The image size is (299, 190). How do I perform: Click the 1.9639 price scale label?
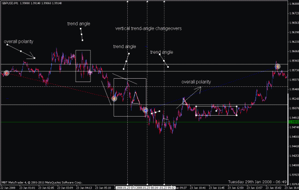pyautogui.click(x=294, y=32)
